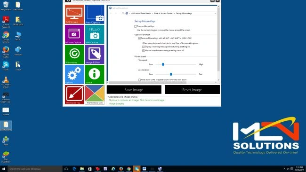306x172 pixels.
Task: Open the Options gears tile
Action: click(74, 74)
